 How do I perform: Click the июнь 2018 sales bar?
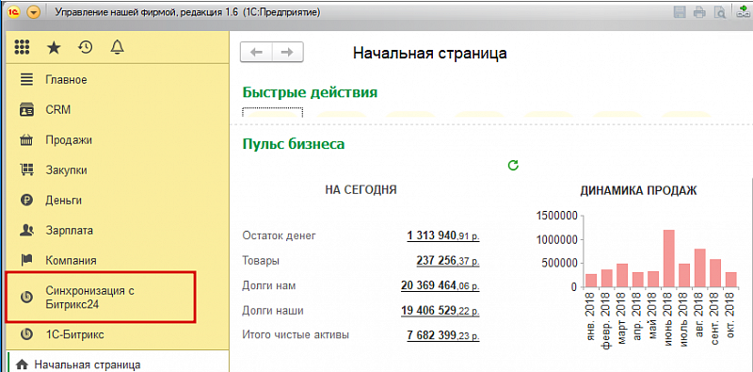[669, 258]
